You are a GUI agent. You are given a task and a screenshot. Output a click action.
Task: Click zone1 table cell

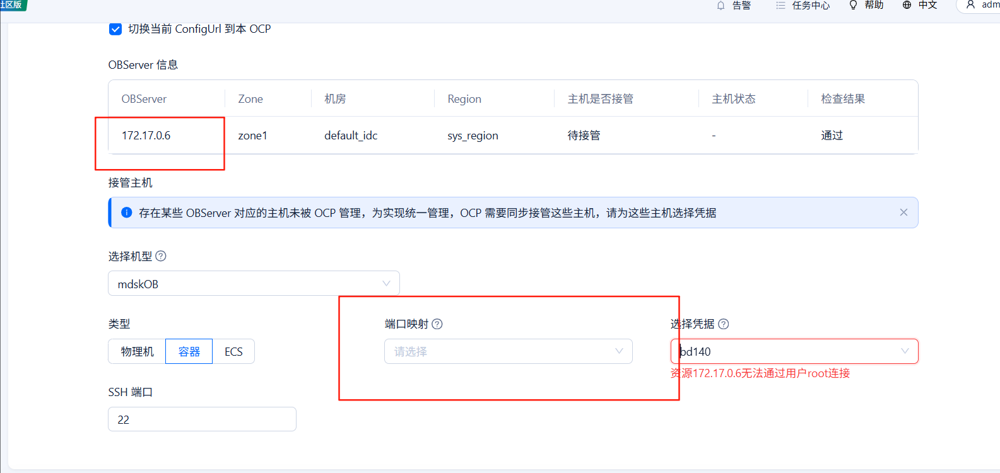coord(252,136)
